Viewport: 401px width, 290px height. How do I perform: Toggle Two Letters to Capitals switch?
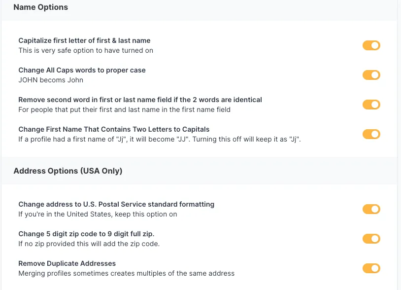coord(371,134)
